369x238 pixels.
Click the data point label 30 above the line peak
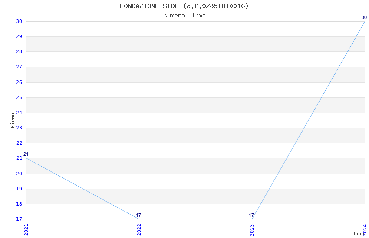coord(364,18)
